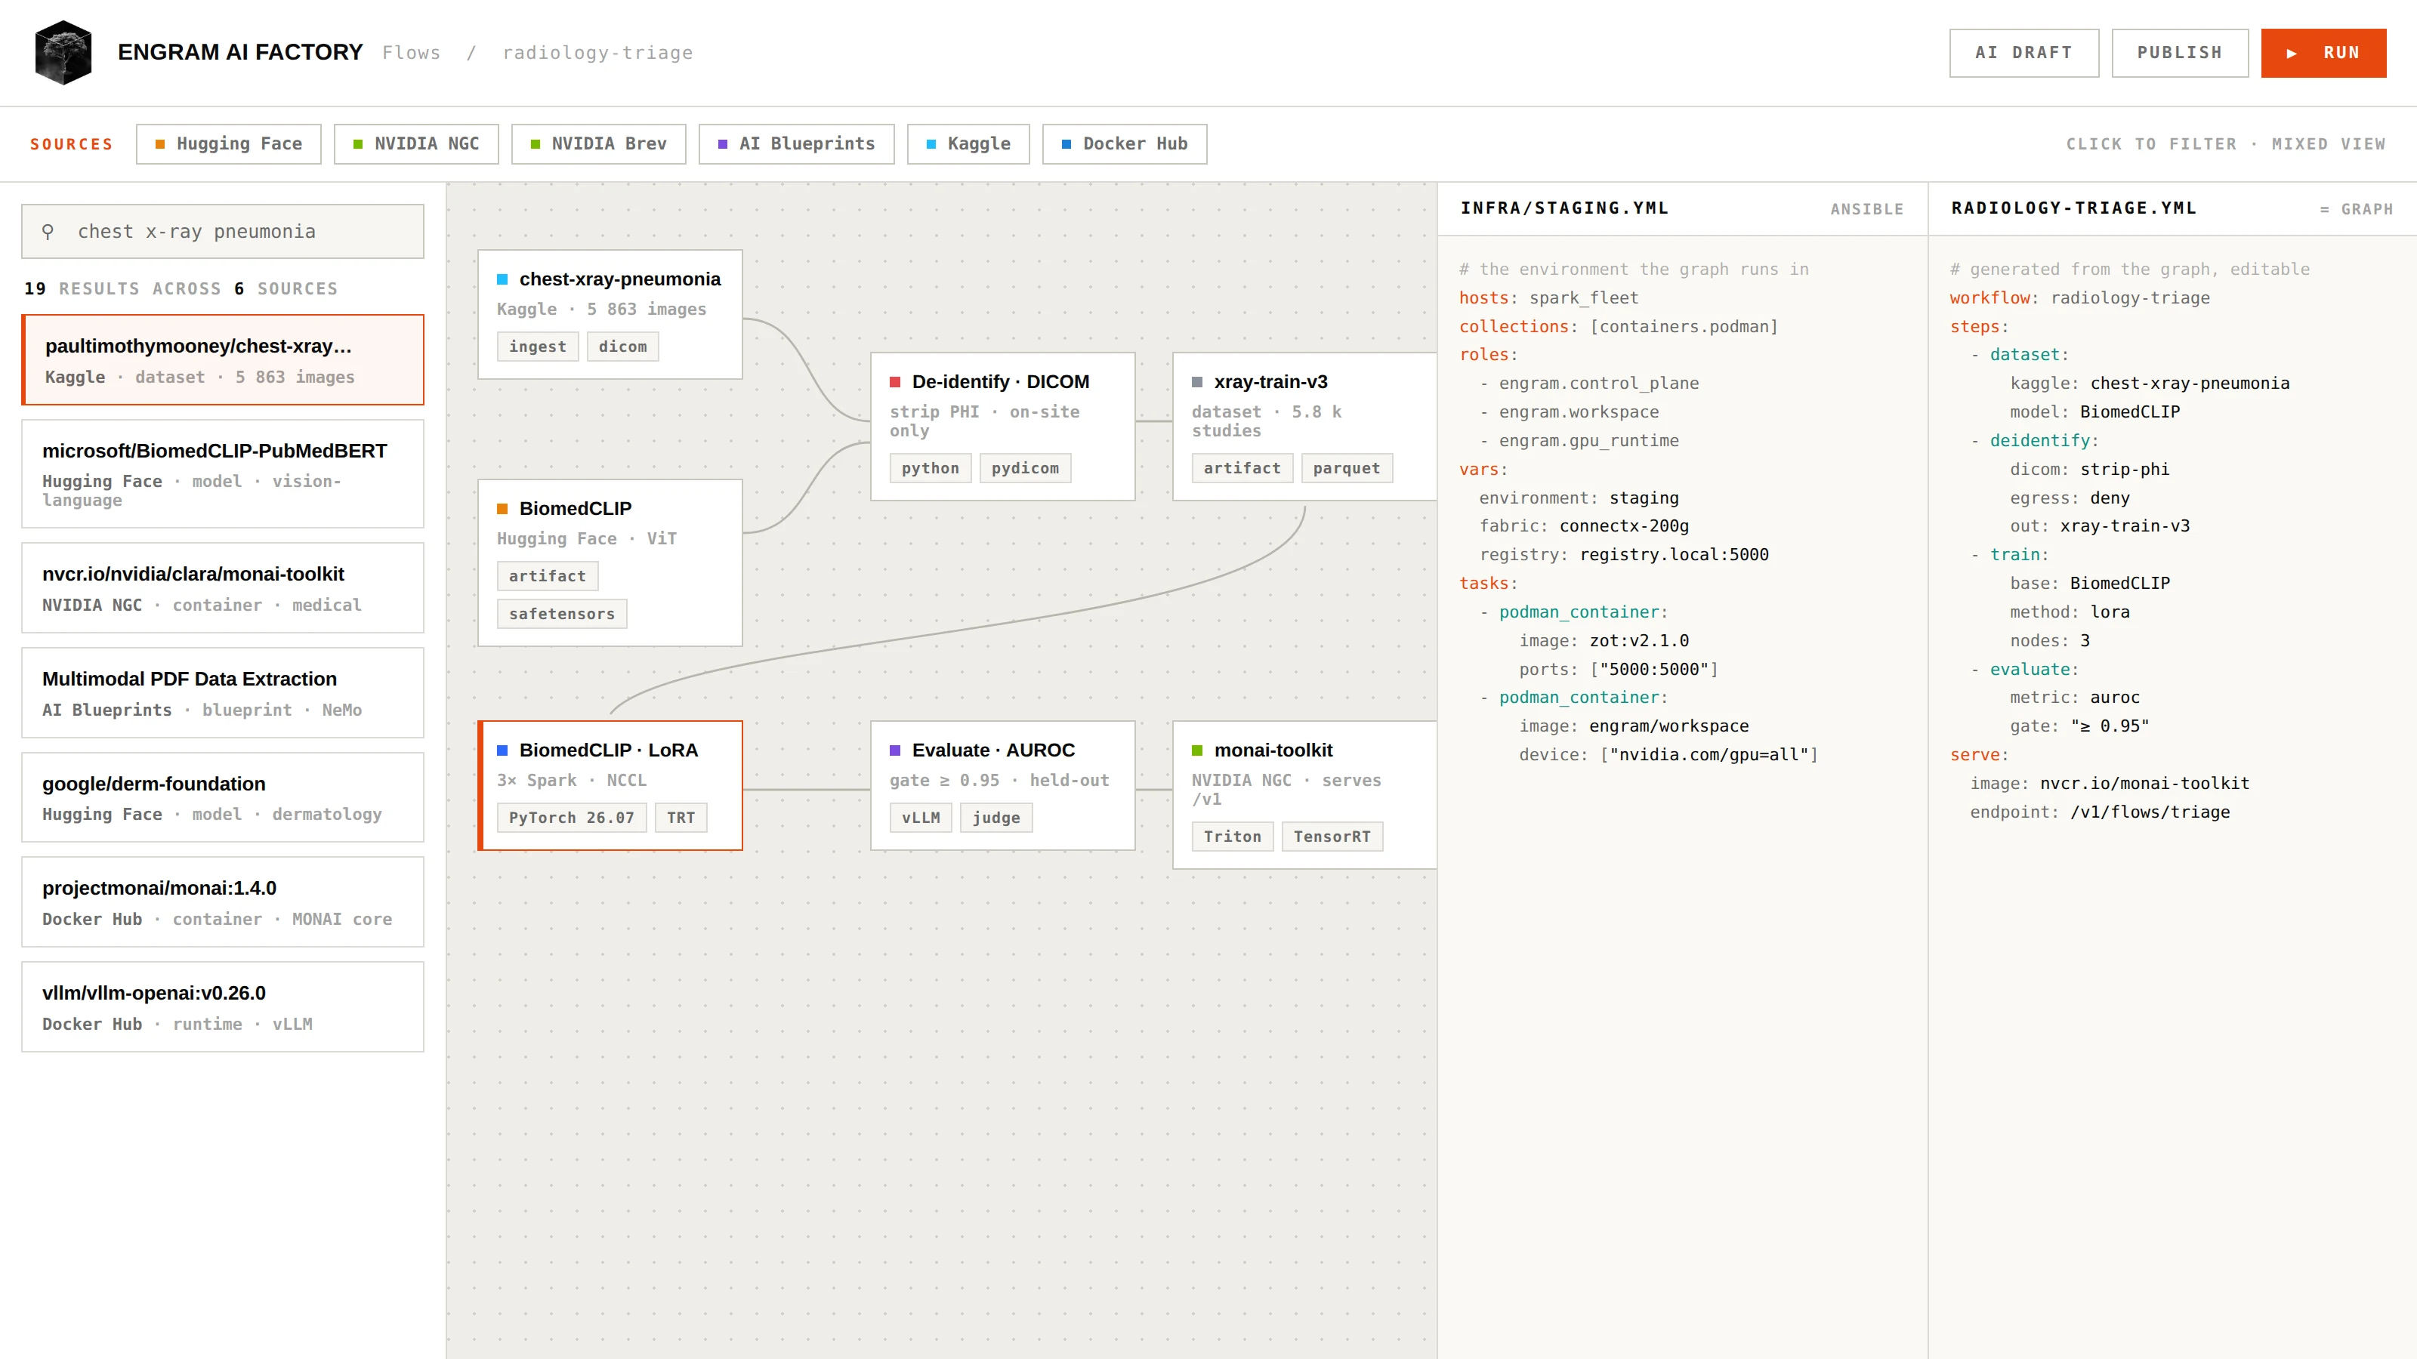Click the orange square on the Hugging Face chip
The height and width of the screenshot is (1359, 2417).
pos(160,143)
